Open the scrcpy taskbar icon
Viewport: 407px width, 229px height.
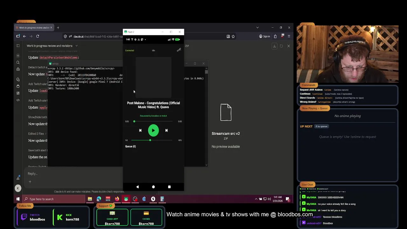(x=126, y=199)
